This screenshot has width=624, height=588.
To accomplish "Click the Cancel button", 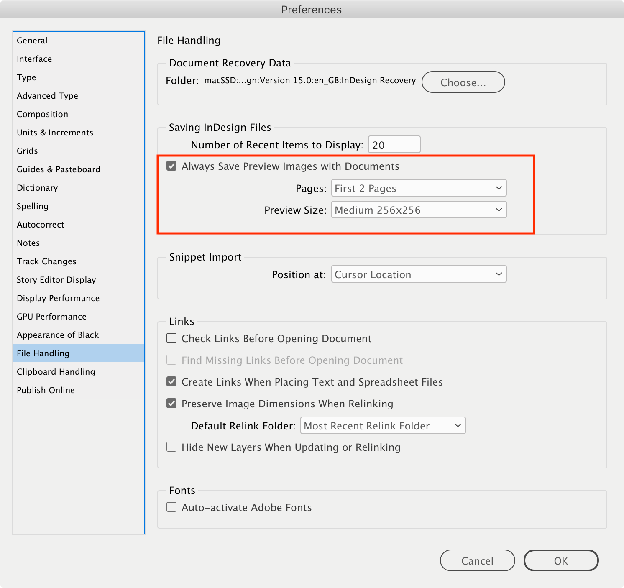I will (x=477, y=560).
